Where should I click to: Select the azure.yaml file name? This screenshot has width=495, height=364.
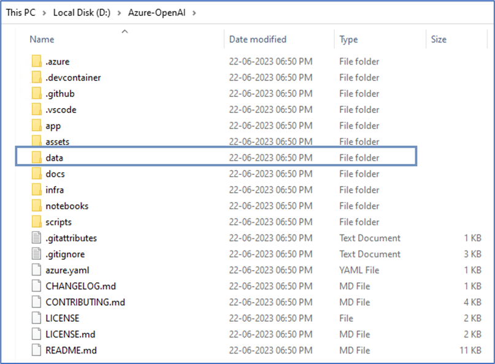67,271
